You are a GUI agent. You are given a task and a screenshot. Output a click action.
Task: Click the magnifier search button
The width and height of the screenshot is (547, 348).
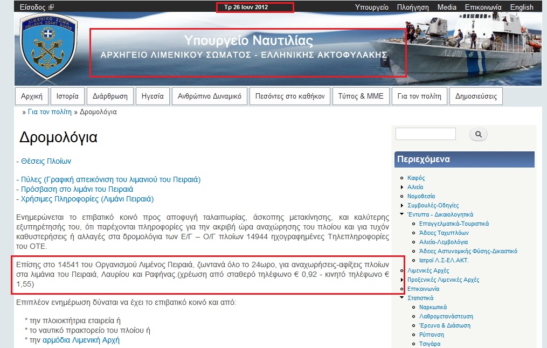click(x=479, y=135)
